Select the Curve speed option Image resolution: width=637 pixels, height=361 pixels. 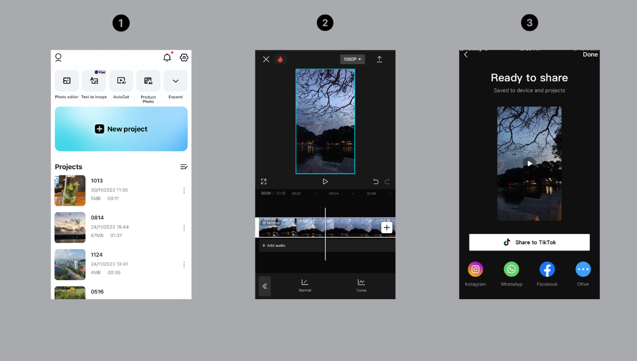click(x=361, y=285)
